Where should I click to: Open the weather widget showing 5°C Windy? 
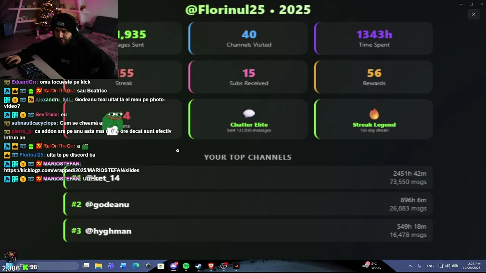373,266
